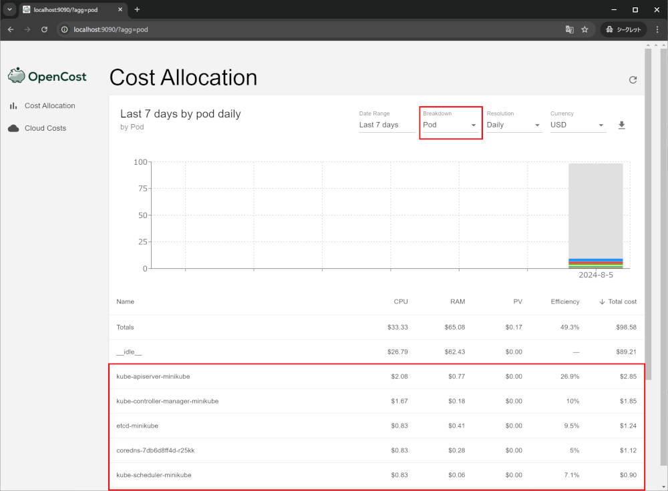The height and width of the screenshot is (491, 668).
Task: Open the browser three-dot menu
Action: point(657,29)
